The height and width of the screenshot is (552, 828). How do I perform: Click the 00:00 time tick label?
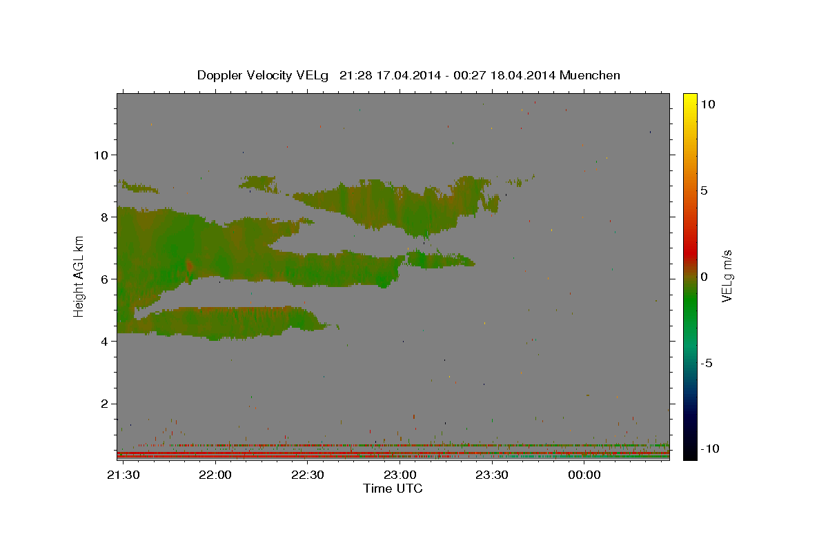[584, 475]
